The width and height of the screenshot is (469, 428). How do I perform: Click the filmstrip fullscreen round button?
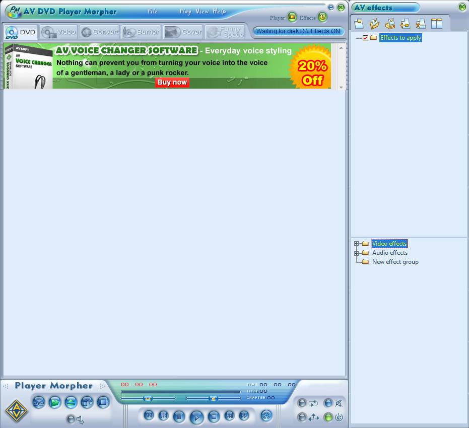click(x=103, y=402)
